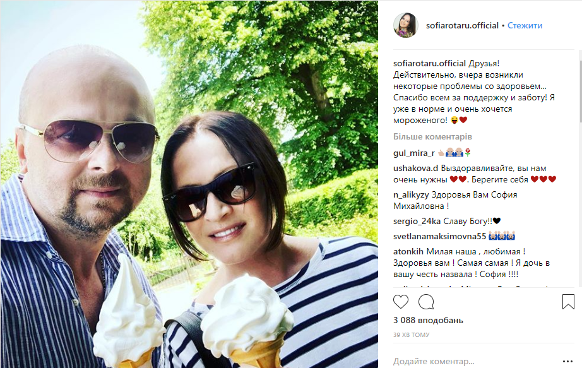Focus the Додайте коментар input field
The image size is (582, 368).
(475, 361)
